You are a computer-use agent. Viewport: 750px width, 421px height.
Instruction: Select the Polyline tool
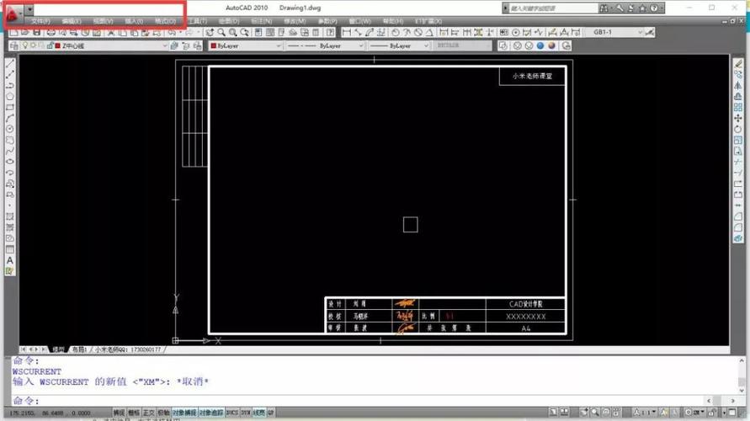10,86
